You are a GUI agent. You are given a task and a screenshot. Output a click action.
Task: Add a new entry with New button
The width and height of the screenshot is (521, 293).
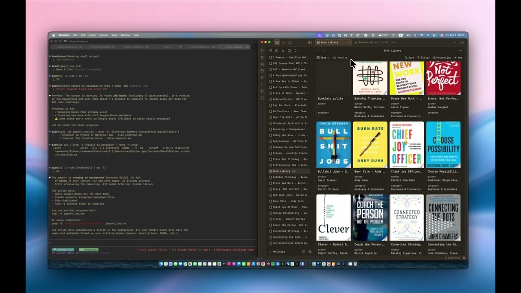click(458, 58)
